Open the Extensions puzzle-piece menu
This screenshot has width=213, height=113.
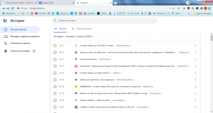201,8
